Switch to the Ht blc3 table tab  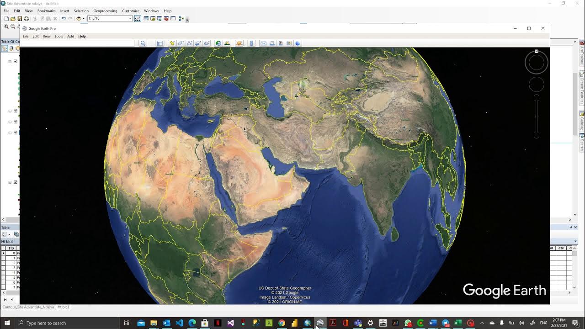64,307
